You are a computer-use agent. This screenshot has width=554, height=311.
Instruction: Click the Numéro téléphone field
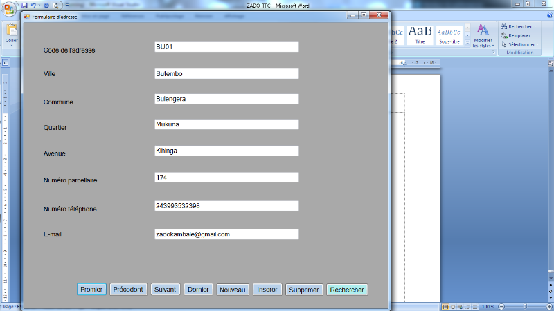(x=226, y=206)
